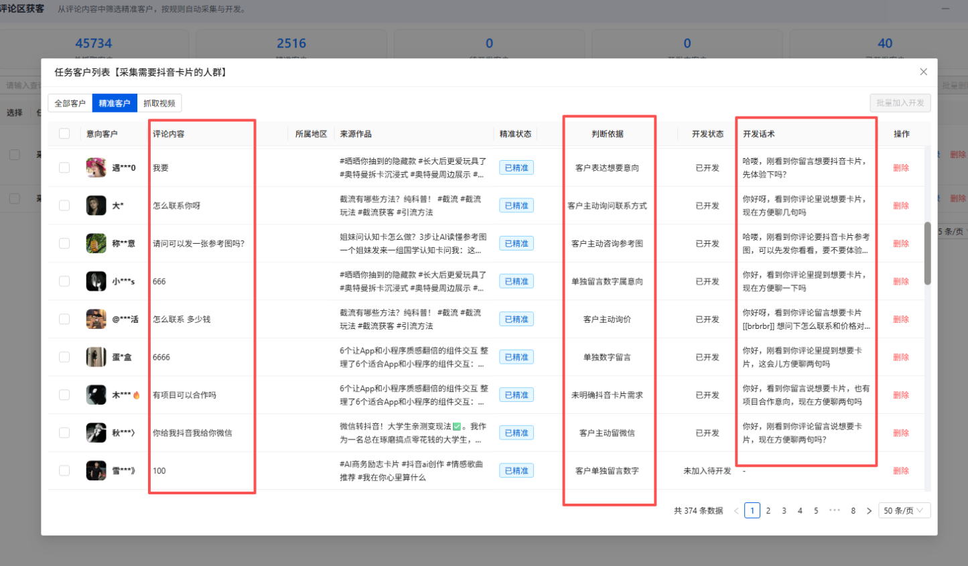
Task: Open avatar of user 遇***0
Action: (x=96, y=167)
